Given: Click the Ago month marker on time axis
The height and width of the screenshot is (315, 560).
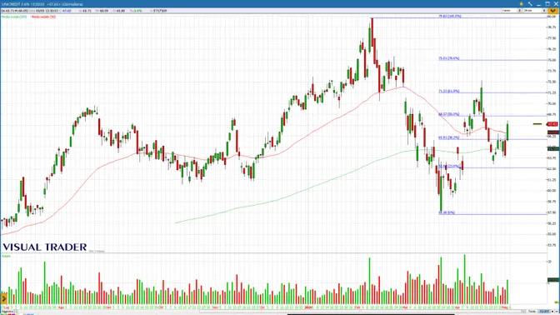Looking at the screenshot, I should click(61, 307).
